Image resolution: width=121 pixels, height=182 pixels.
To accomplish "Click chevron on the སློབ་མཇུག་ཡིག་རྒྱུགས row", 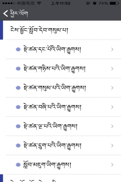I will 112,165.
